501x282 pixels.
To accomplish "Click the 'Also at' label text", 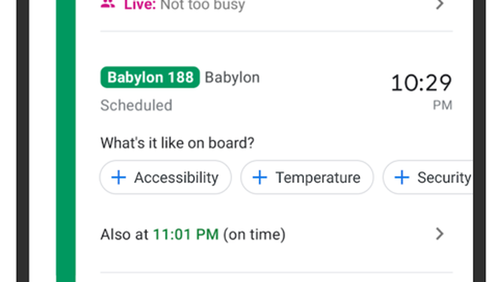I will (x=124, y=234).
